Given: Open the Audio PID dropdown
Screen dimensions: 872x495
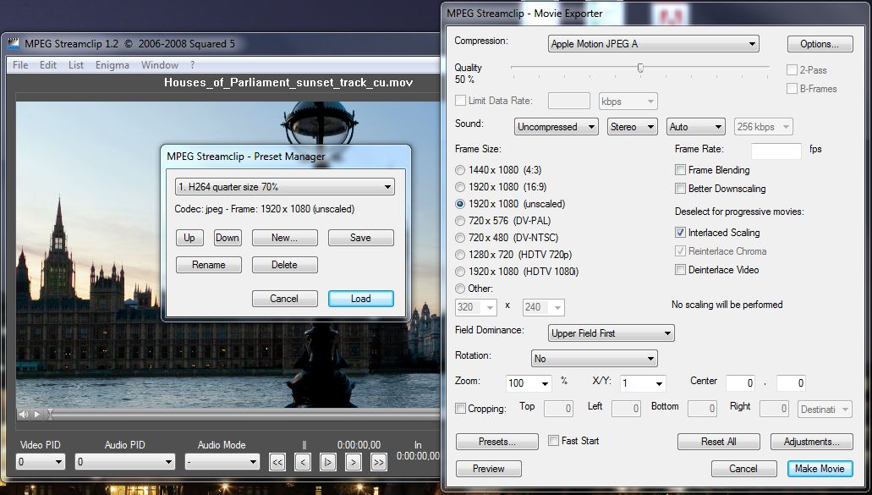Looking at the screenshot, I should pyautogui.click(x=125, y=462).
